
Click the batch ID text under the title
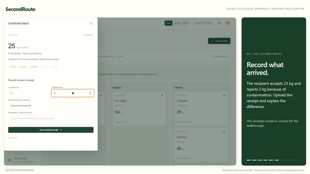coord(13,35)
